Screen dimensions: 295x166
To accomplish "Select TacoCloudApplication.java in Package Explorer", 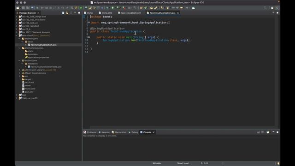I will coord(43,45).
